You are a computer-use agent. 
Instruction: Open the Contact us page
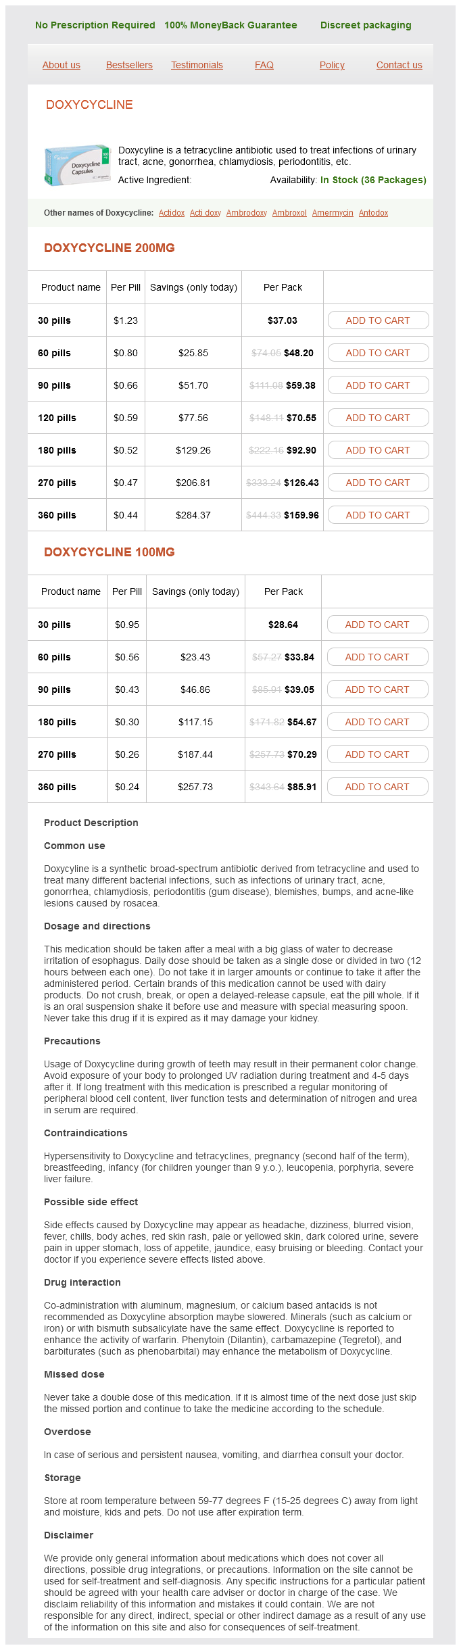399,65
